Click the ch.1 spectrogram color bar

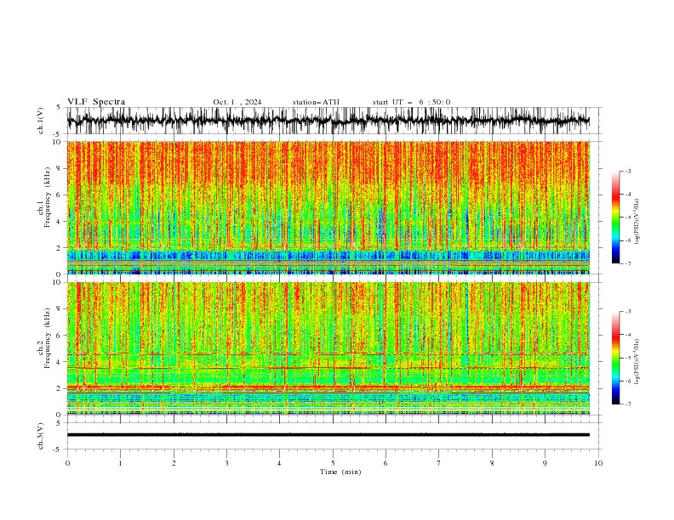(x=615, y=218)
